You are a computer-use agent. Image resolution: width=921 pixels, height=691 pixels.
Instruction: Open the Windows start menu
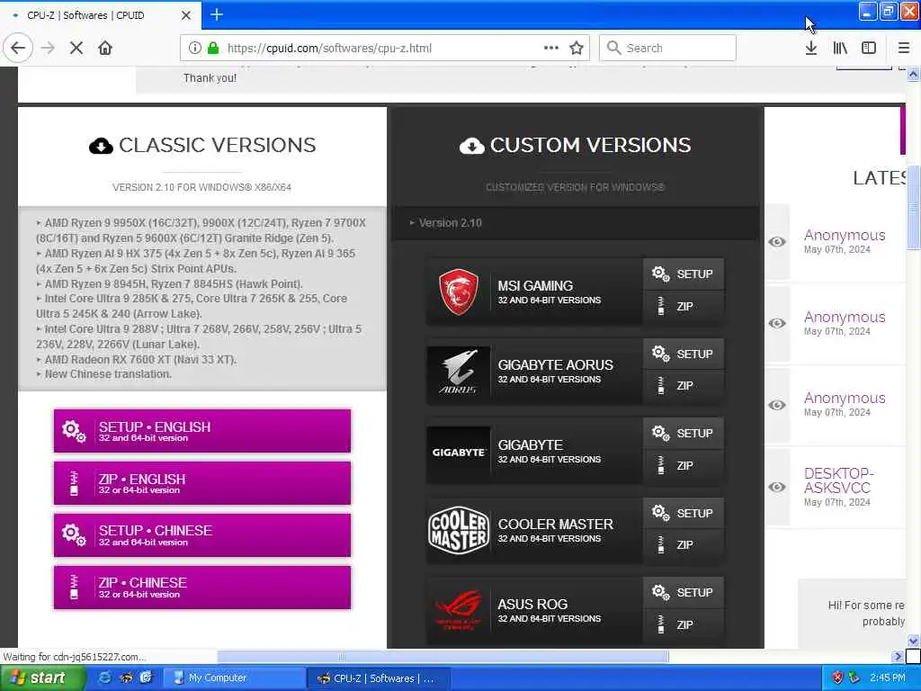tap(41, 678)
